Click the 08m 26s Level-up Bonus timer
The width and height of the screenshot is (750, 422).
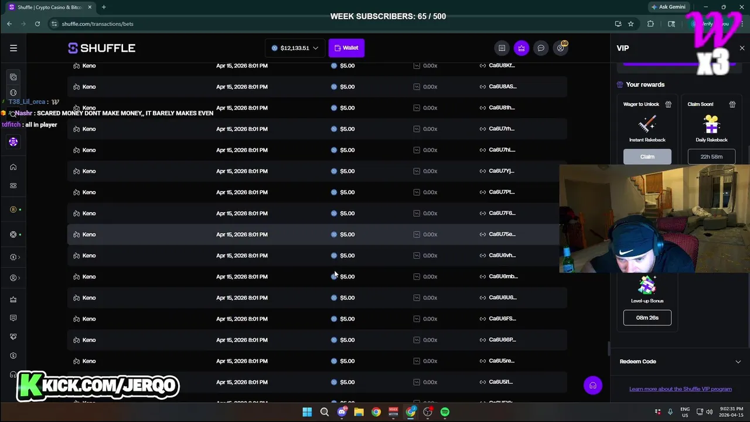(x=647, y=318)
